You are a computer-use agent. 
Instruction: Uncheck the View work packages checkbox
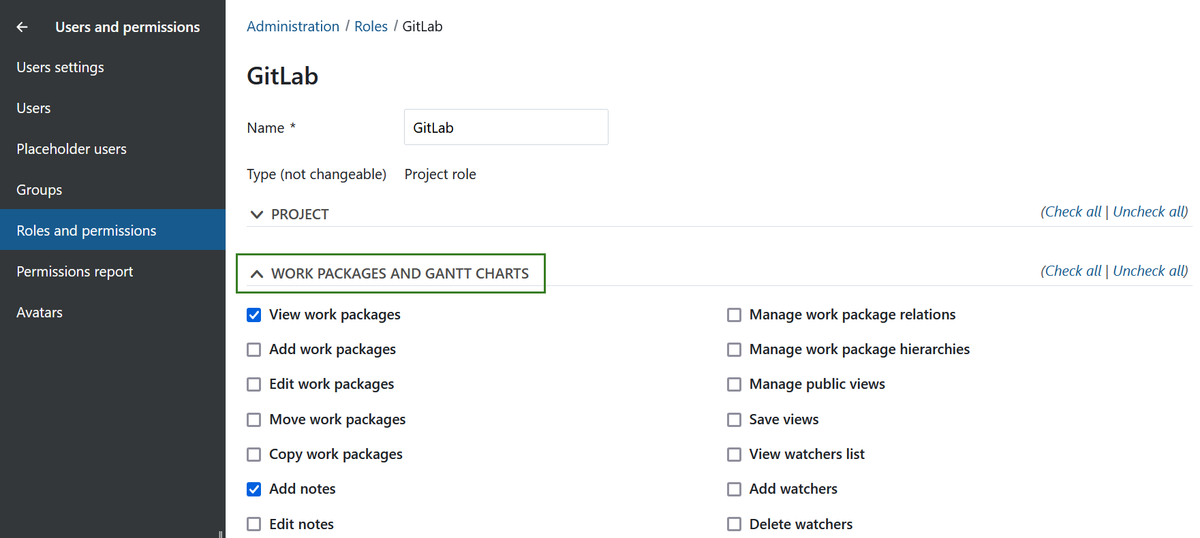tap(254, 315)
